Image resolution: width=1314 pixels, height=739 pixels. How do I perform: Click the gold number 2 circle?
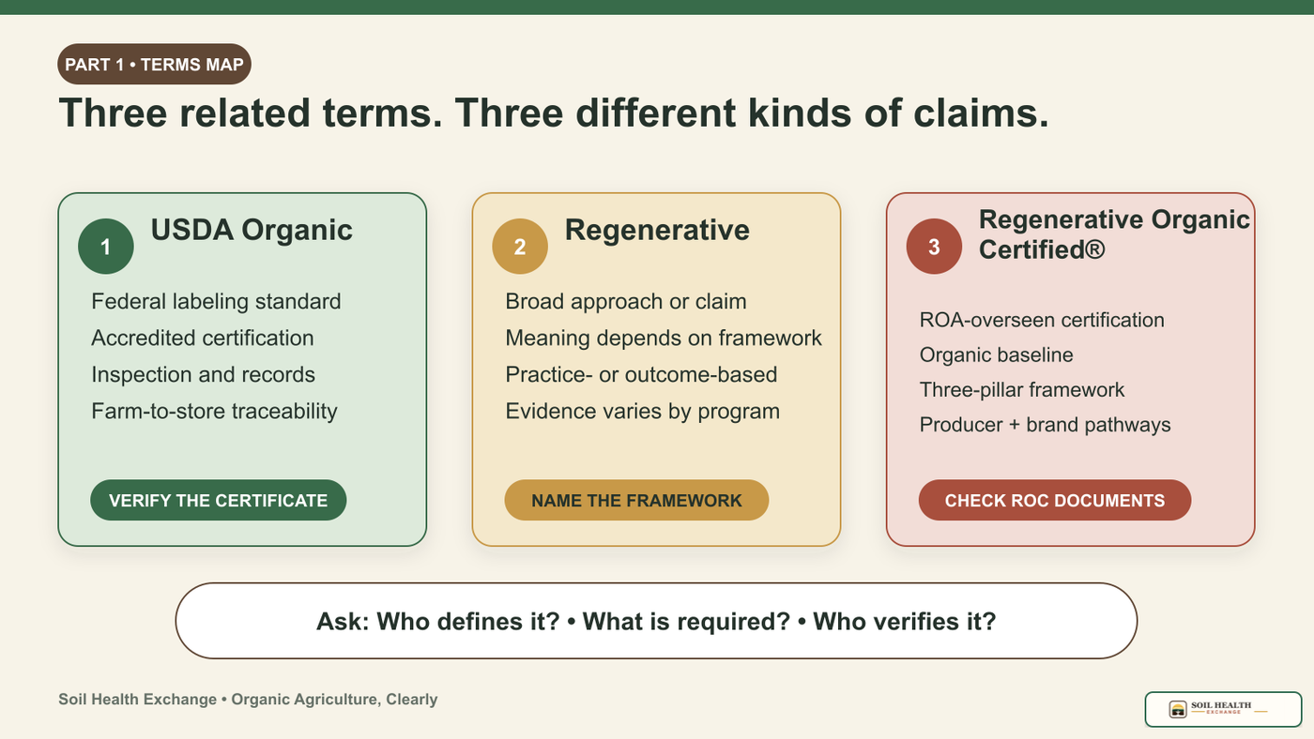click(x=520, y=247)
